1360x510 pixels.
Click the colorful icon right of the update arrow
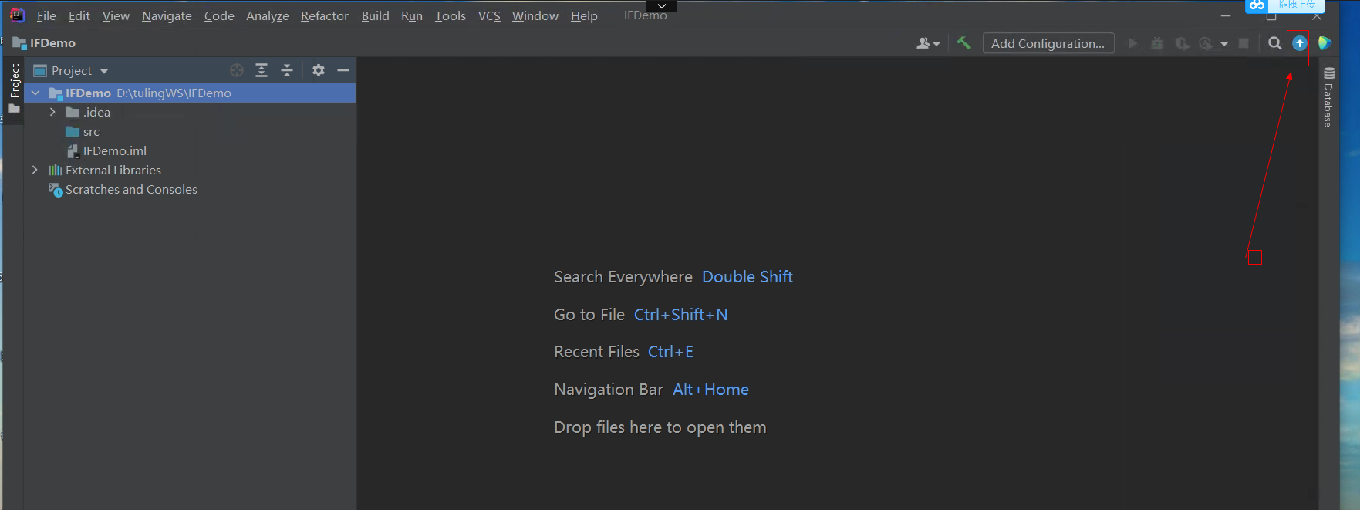click(x=1325, y=43)
